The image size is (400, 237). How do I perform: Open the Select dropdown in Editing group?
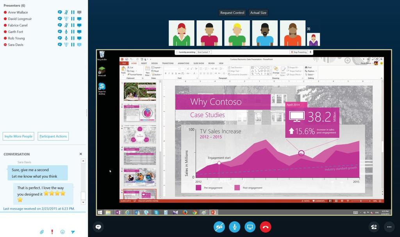point(309,74)
